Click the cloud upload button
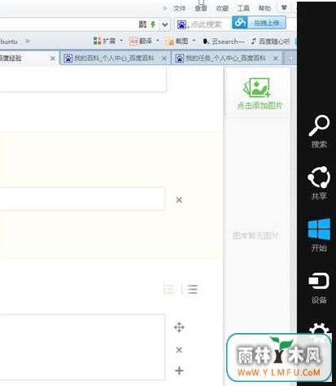 tap(259, 23)
